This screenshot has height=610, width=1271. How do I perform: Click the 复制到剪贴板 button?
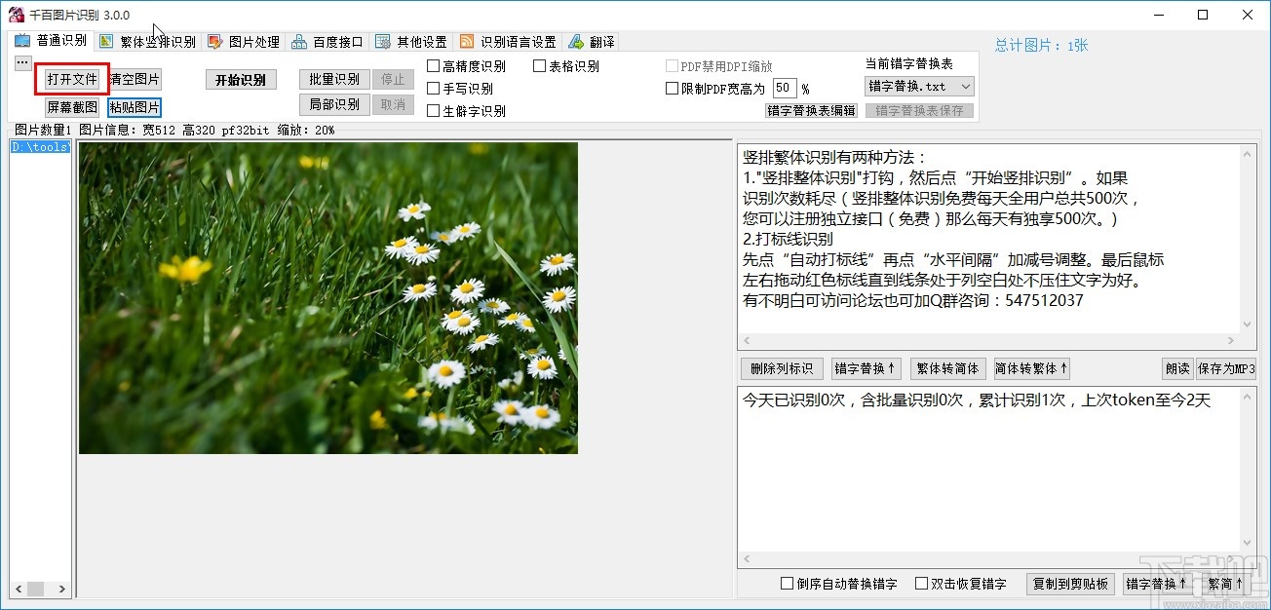[1070, 584]
